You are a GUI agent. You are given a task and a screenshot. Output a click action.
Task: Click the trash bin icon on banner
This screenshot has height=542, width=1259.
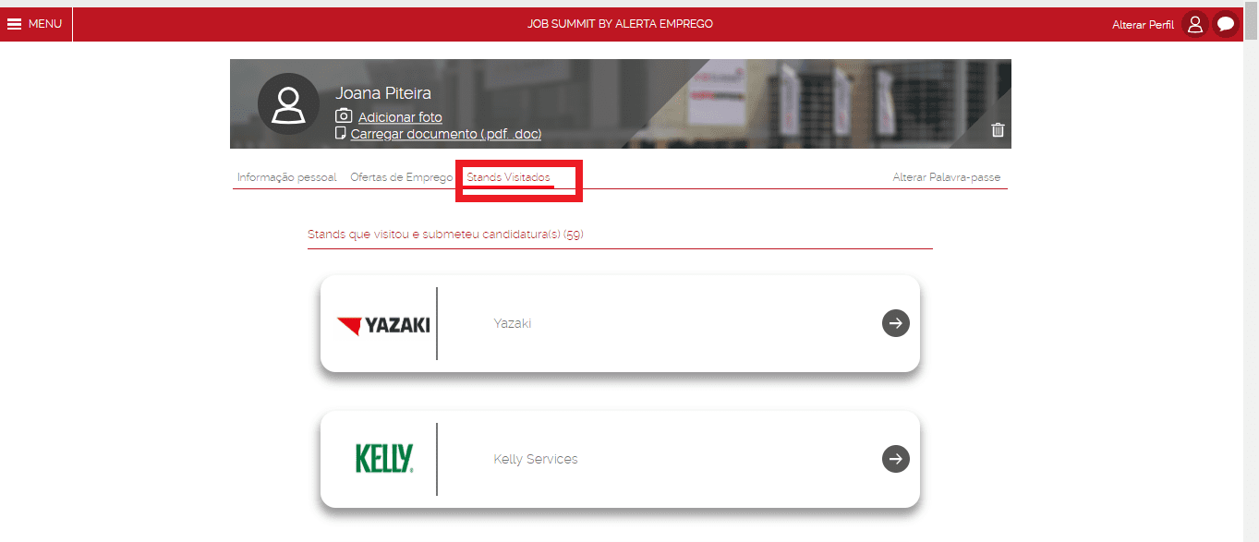point(998,130)
